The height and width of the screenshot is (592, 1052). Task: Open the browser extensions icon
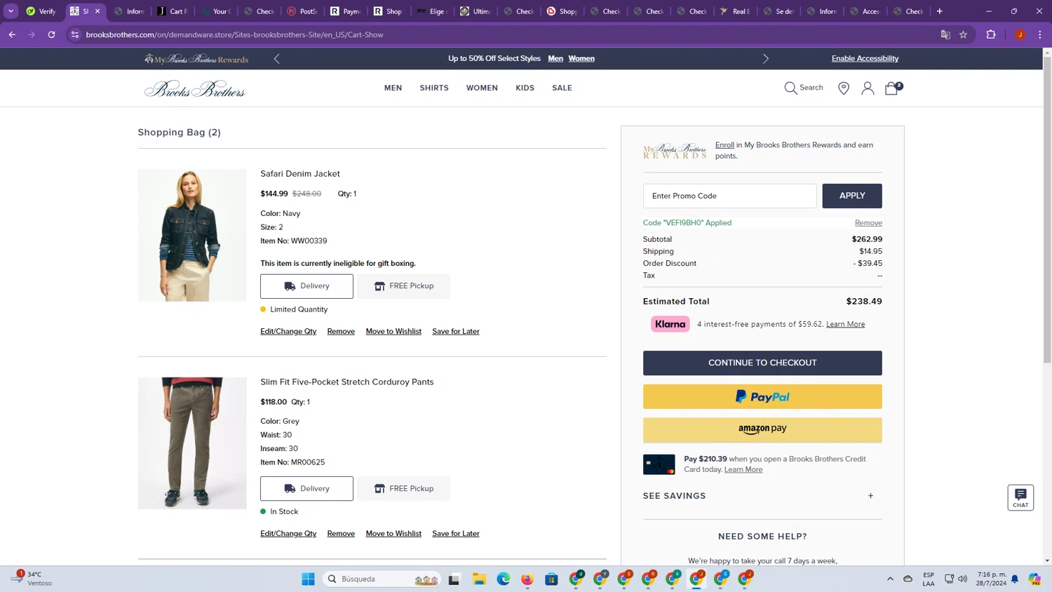[x=991, y=34]
